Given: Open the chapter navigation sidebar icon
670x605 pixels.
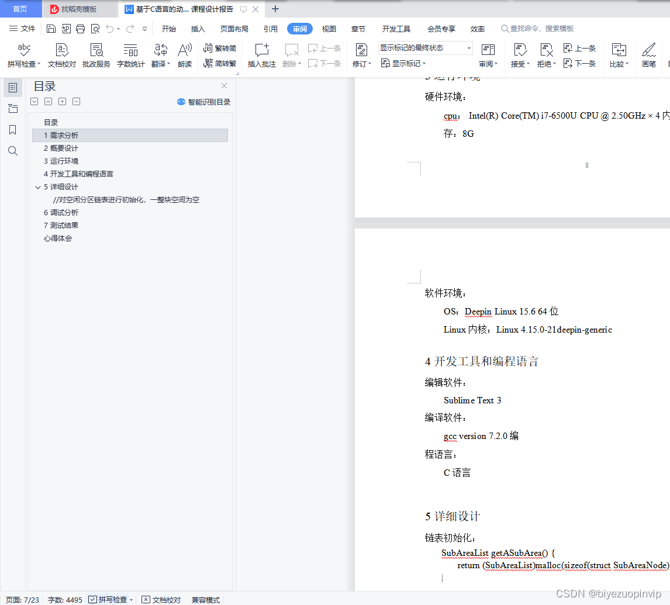Looking at the screenshot, I should coord(13,109).
